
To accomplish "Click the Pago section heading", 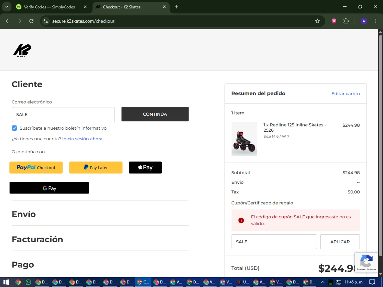I will 23,265.
